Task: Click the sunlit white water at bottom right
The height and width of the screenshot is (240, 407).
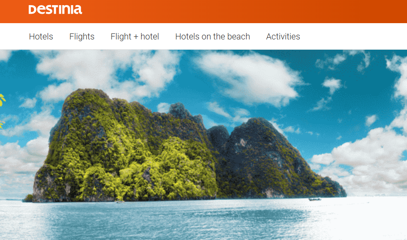Action: click(x=368, y=218)
